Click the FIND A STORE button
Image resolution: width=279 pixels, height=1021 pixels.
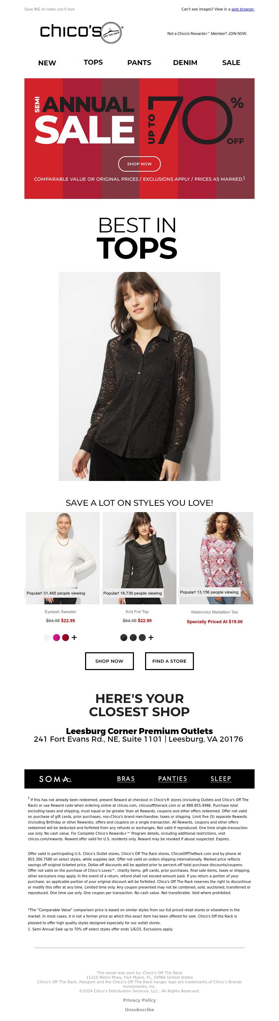169,661
